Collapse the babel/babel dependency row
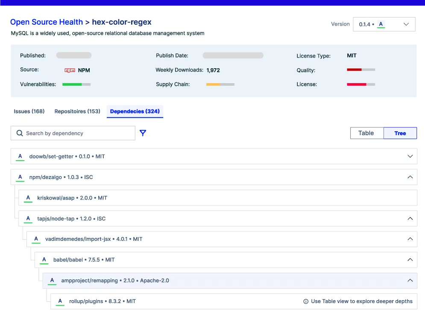Image resolution: width=425 pixels, height=321 pixels. pos(410,260)
